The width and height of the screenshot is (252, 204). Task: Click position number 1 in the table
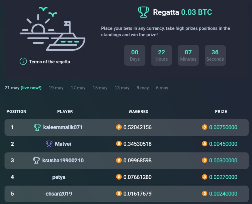click(x=12, y=127)
